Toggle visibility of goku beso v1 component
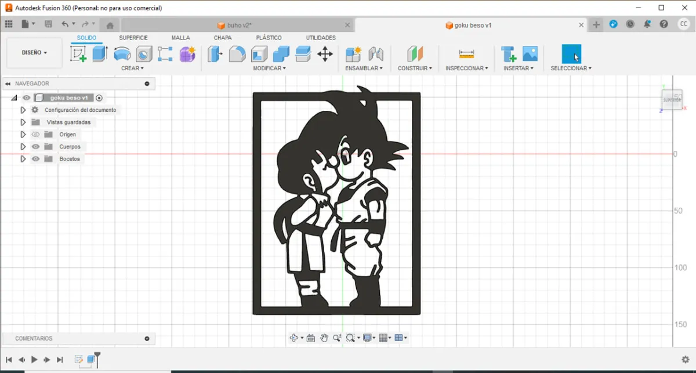 click(x=26, y=98)
